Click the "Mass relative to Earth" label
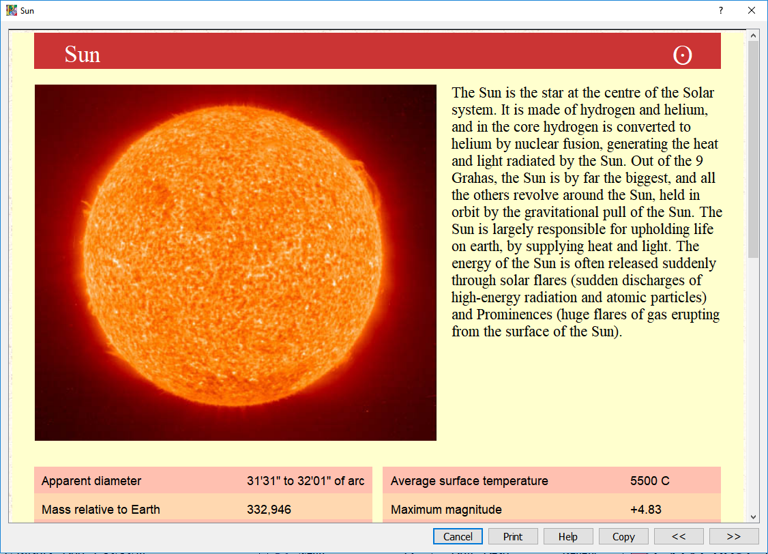The image size is (768, 554). [x=101, y=510]
